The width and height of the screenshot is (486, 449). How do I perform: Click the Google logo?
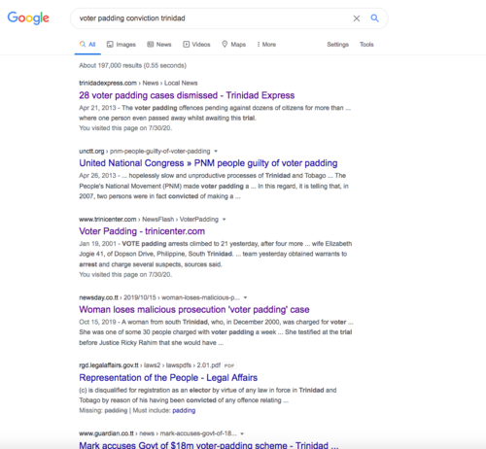point(28,17)
